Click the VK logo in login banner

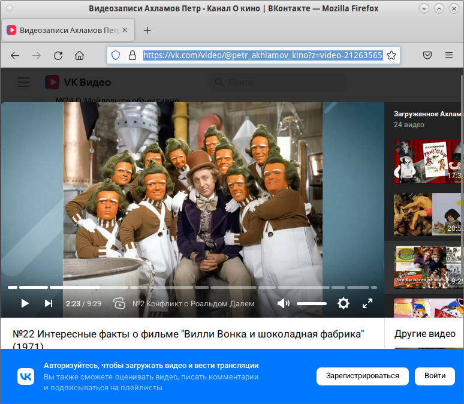[26, 376]
